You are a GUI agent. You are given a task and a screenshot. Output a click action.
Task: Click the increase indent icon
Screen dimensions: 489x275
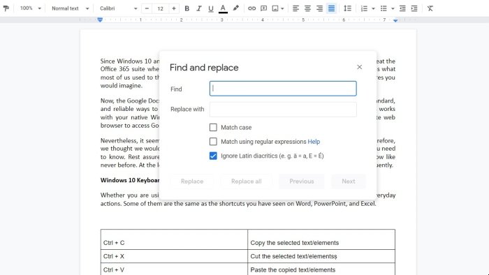coord(414,8)
